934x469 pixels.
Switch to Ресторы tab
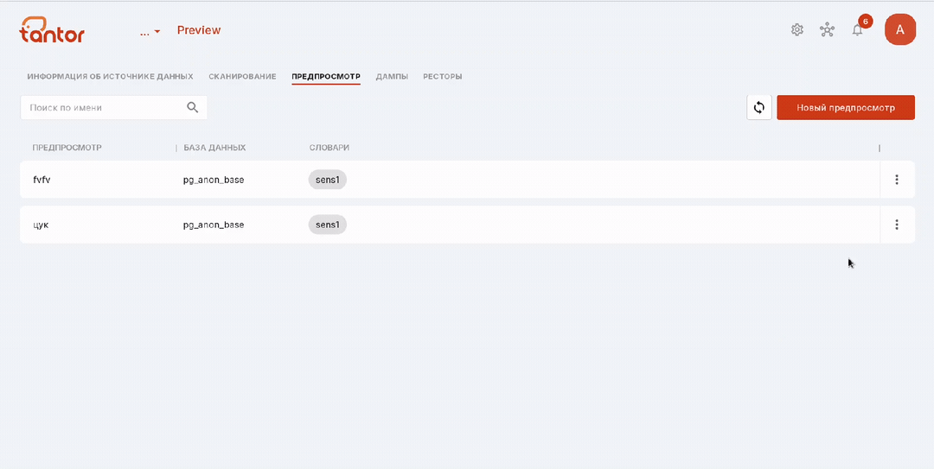pyautogui.click(x=443, y=77)
